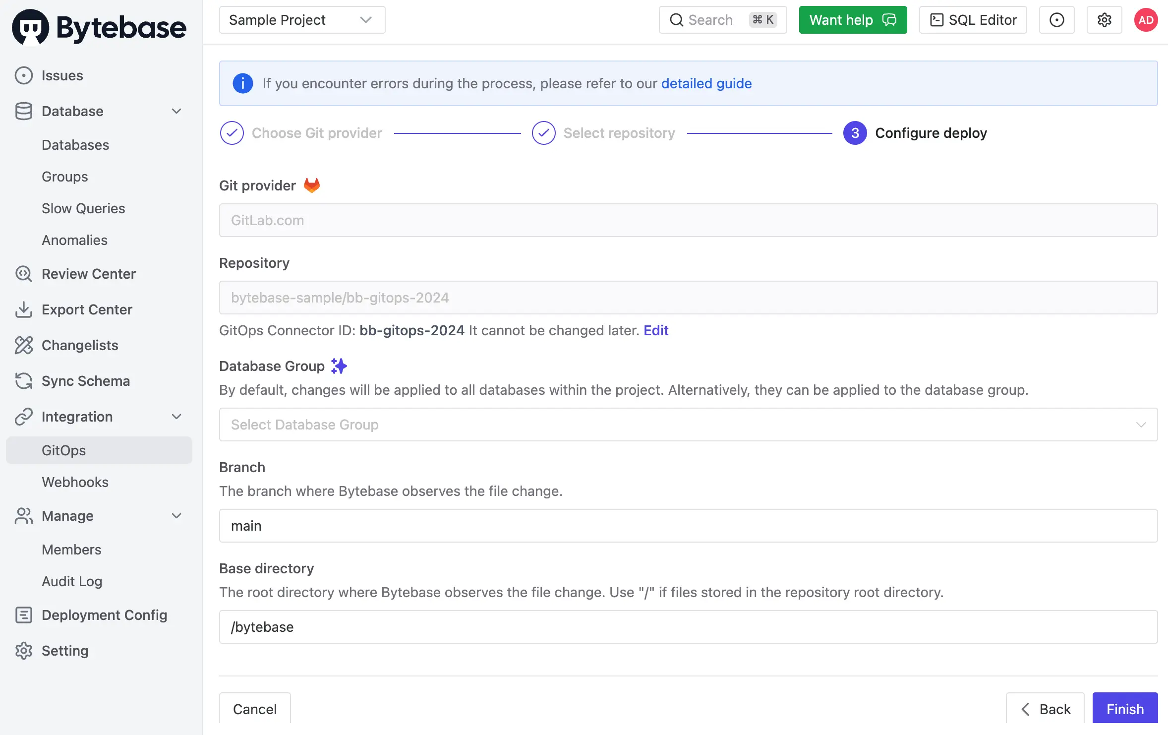Click the Search box in top bar
This screenshot has height=735, width=1168.
[722, 20]
